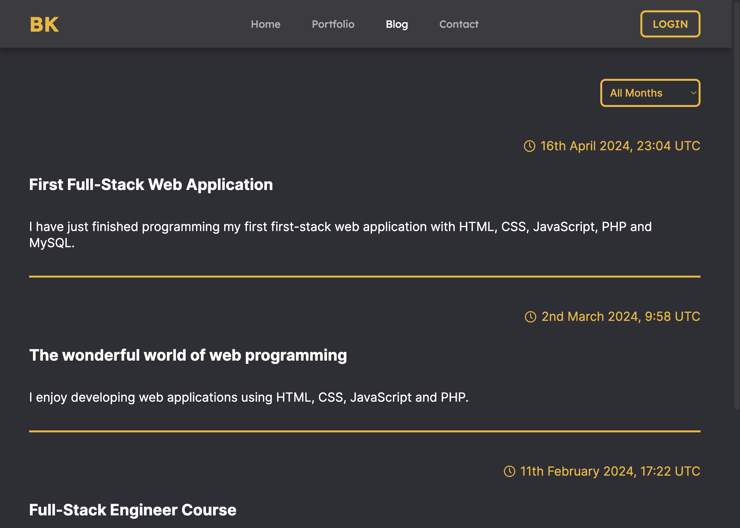
Task: Click the paragraph 'I enjoy developing web applications'
Action: pyautogui.click(x=249, y=397)
